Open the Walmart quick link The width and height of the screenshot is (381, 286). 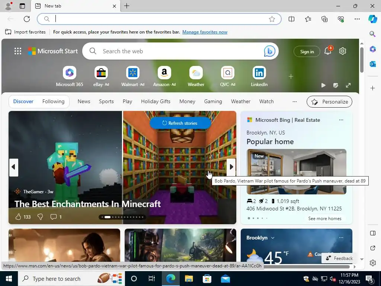tap(133, 76)
